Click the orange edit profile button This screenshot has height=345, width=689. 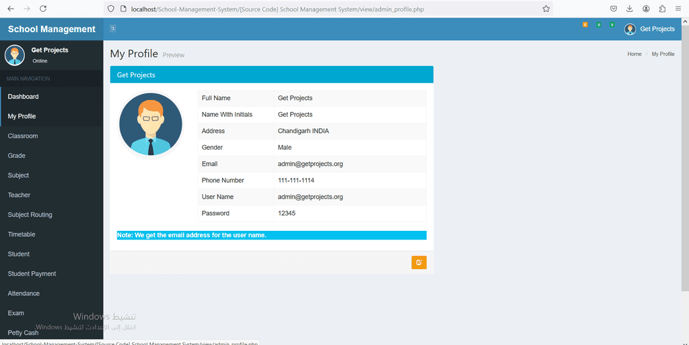click(x=419, y=262)
